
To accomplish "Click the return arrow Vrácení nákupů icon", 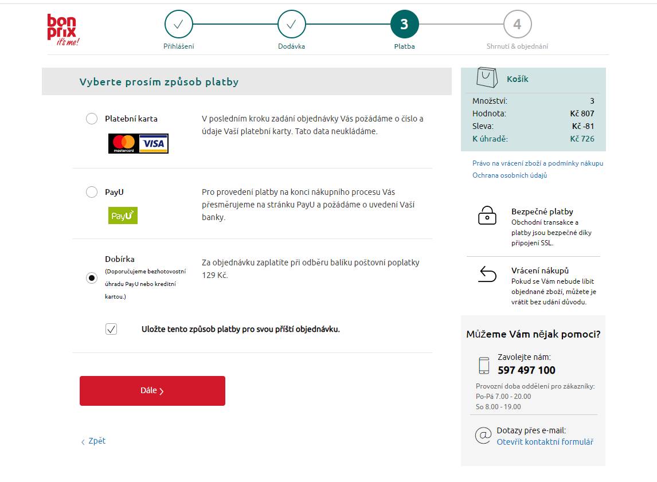I will 487,275.
